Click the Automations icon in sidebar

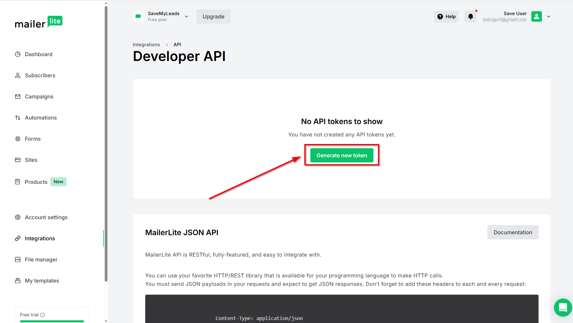tap(18, 118)
